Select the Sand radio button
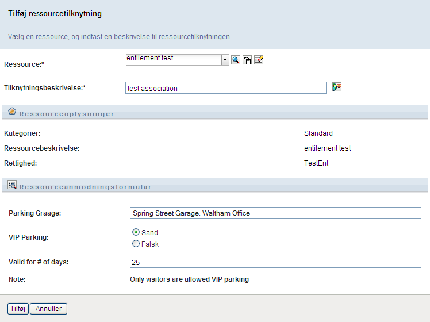The image size is (430, 322). click(136, 232)
